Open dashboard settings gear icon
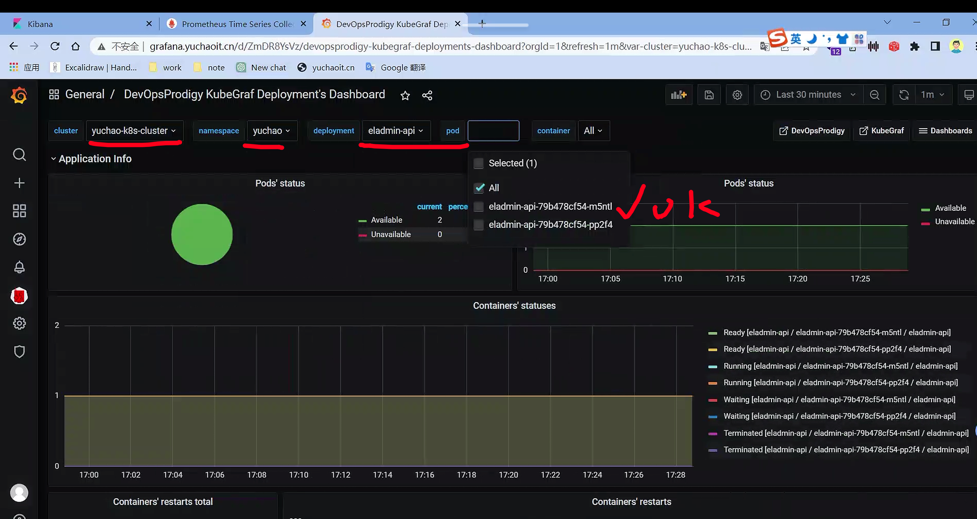The width and height of the screenshot is (977, 519). [x=737, y=95]
